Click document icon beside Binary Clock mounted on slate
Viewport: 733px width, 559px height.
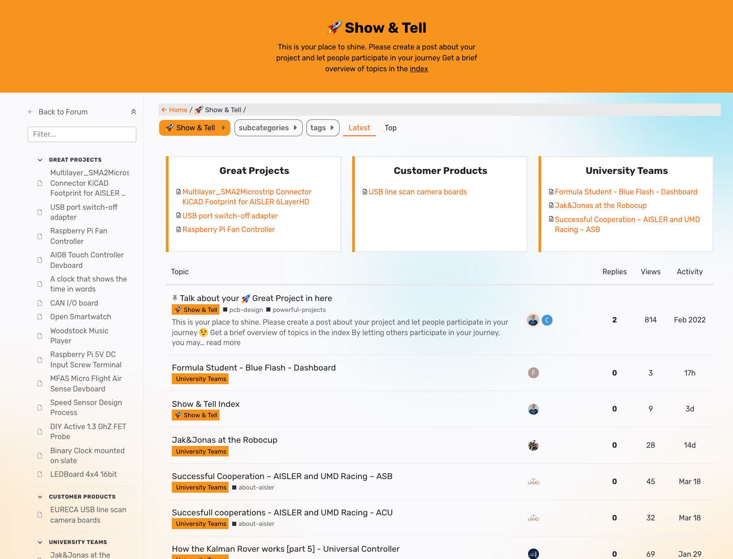pos(40,455)
